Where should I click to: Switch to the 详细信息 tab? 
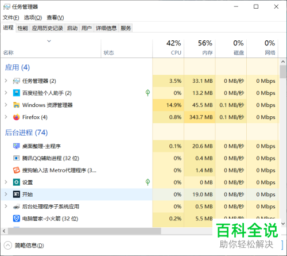106,28
